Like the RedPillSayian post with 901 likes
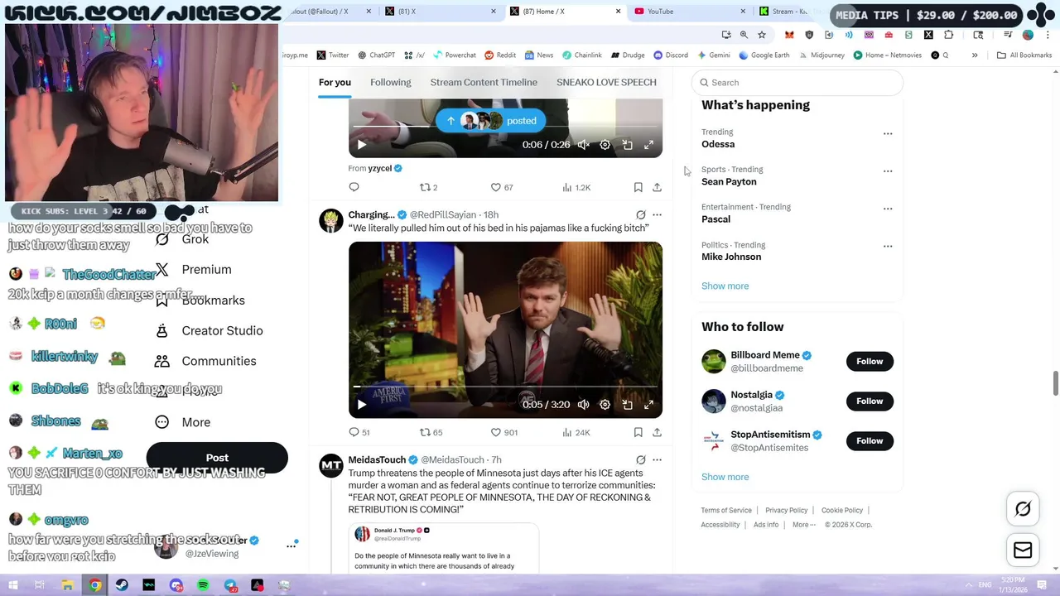Viewport: 1060px width, 596px height. click(x=503, y=432)
